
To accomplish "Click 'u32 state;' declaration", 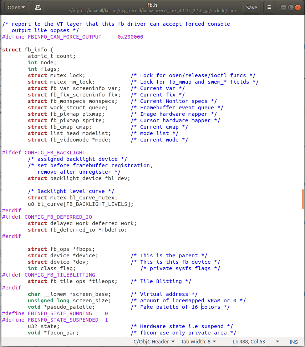I will [44, 326].
